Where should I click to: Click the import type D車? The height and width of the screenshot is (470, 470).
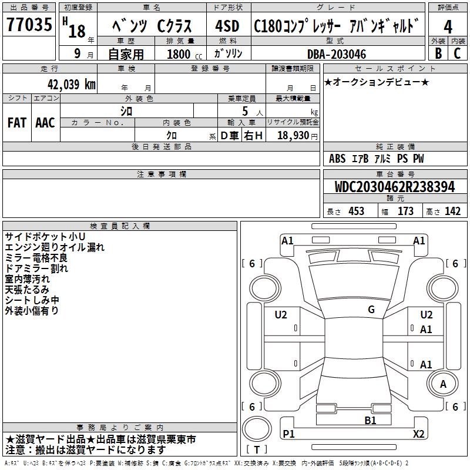(230, 136)
